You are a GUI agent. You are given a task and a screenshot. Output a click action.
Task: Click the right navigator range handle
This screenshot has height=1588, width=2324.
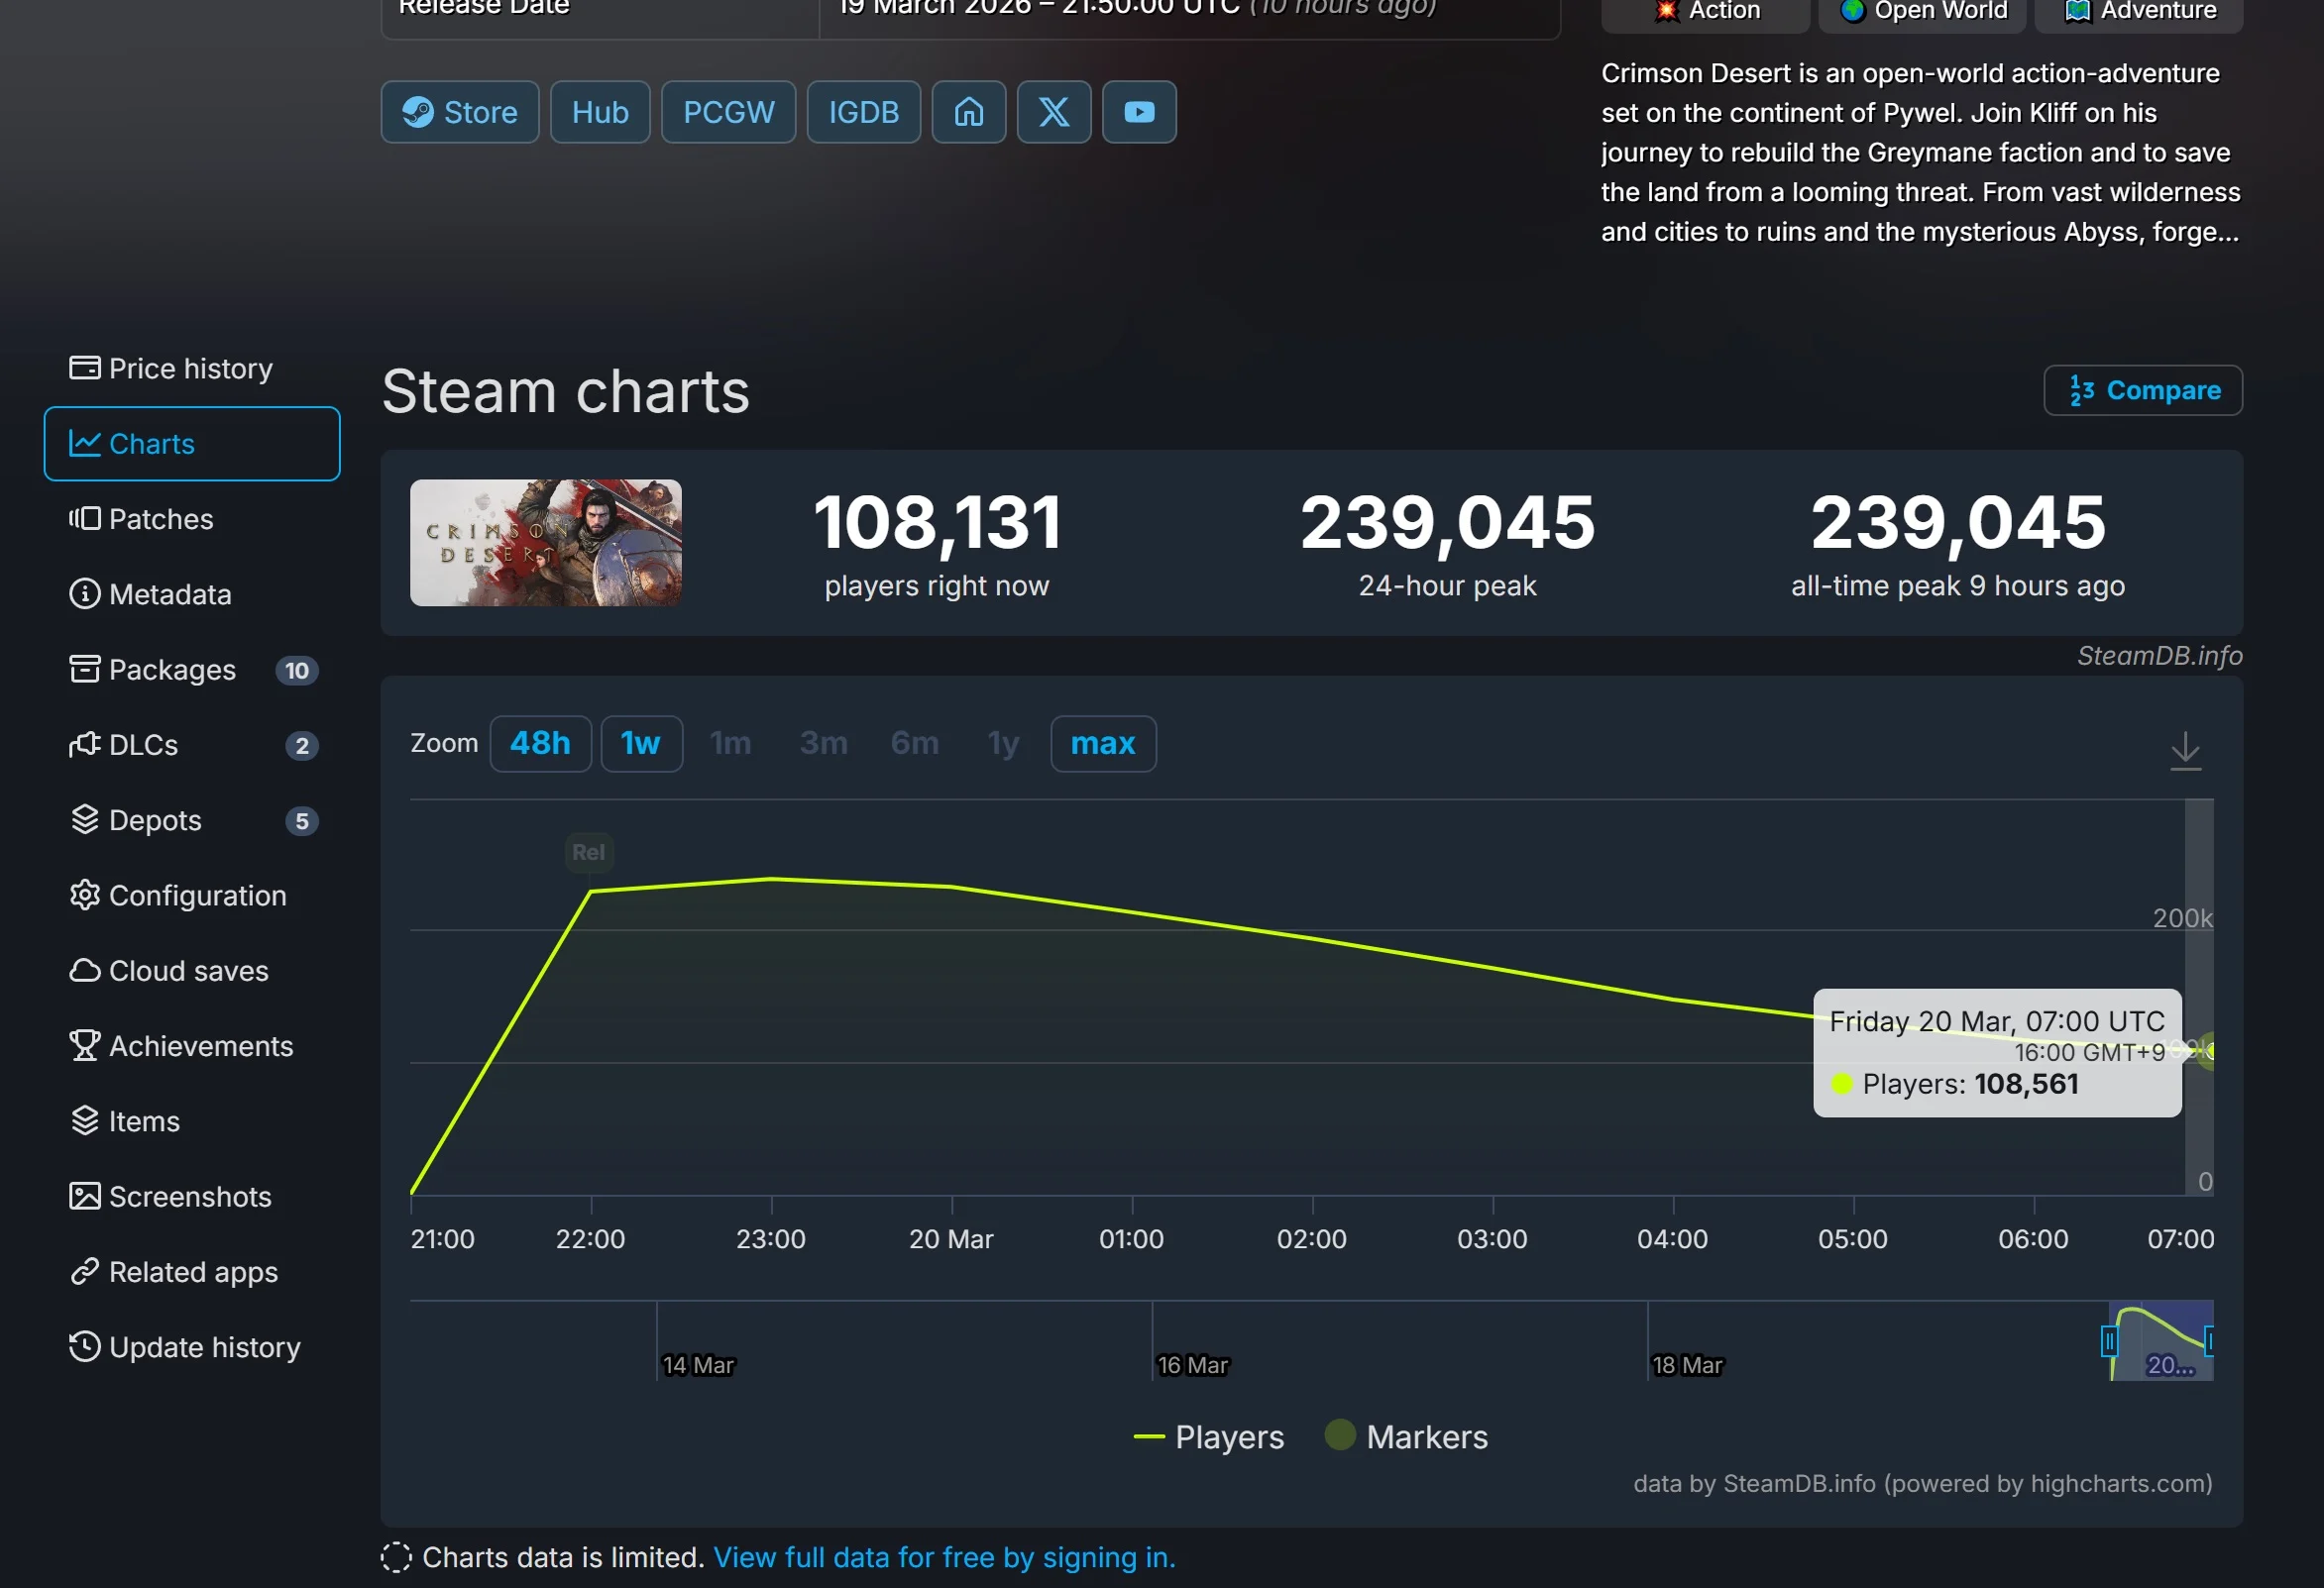tap(2209, 1340)
